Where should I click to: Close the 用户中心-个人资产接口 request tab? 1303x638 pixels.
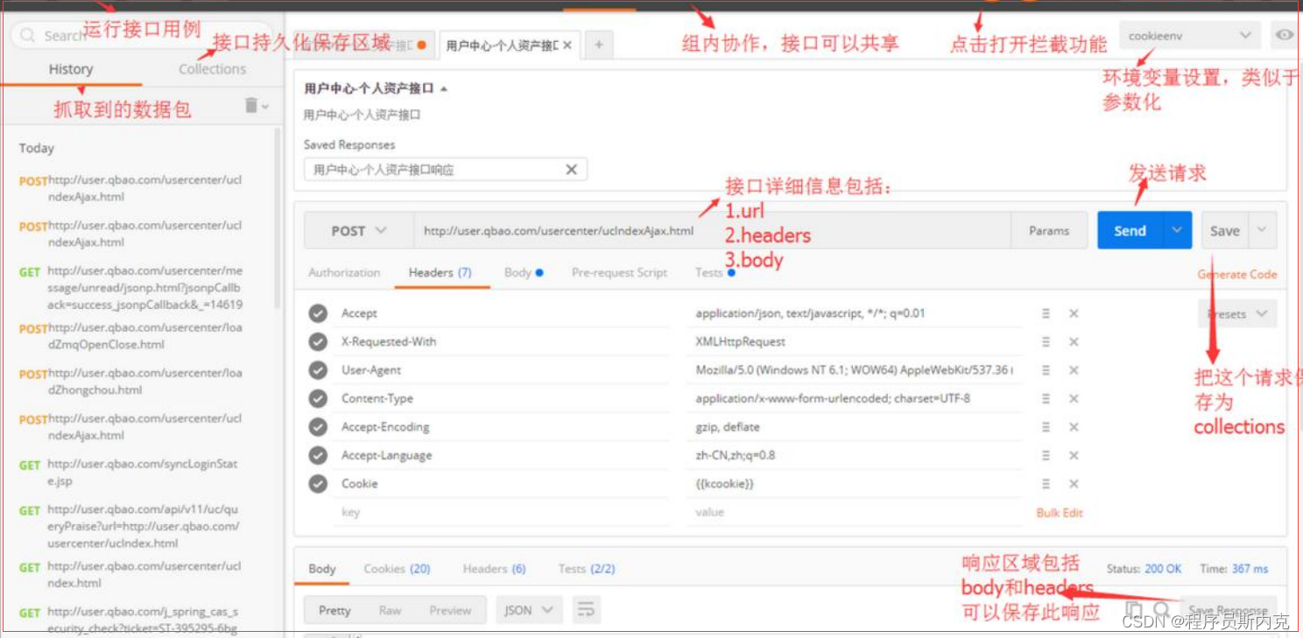coord(567,45)
